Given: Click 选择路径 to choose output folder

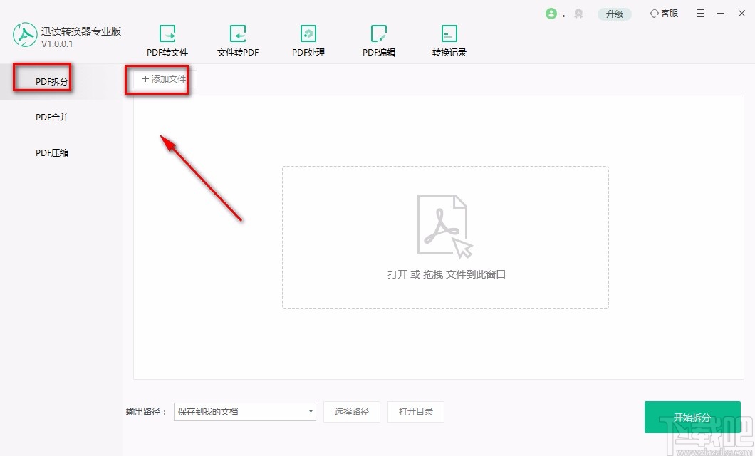Looking at the screenshot, I should pyautogui.click(x=352, y=412).
